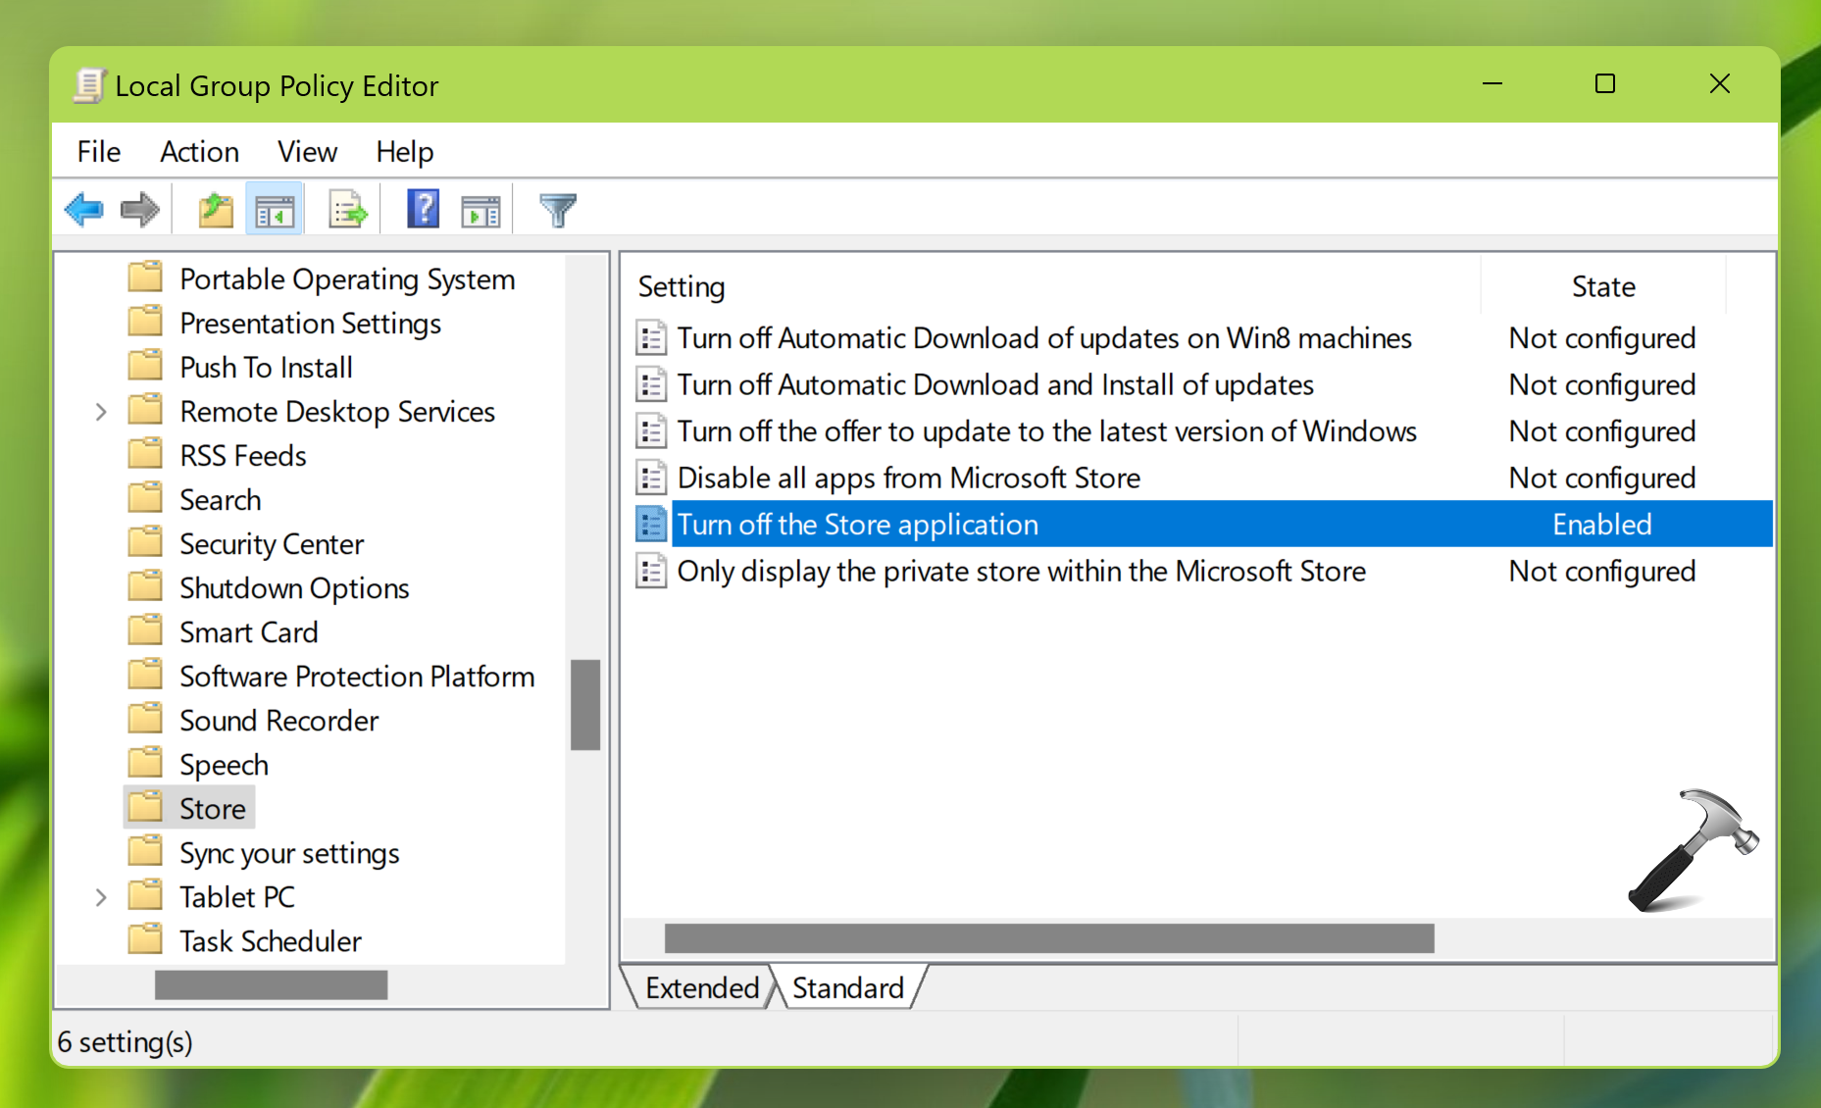Click the Filter funnel toolbar icon

(x=557, y=210)
